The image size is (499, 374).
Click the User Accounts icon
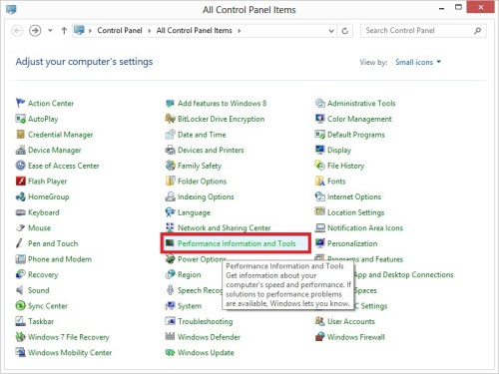[319, 321]
